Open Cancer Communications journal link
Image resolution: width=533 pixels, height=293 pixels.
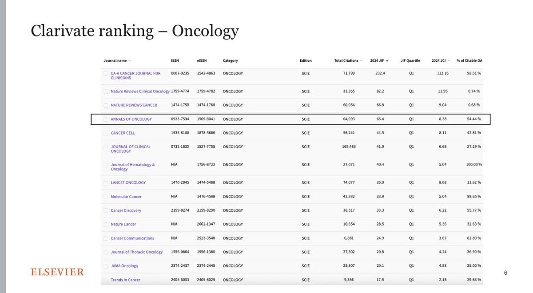pos(132,238)
